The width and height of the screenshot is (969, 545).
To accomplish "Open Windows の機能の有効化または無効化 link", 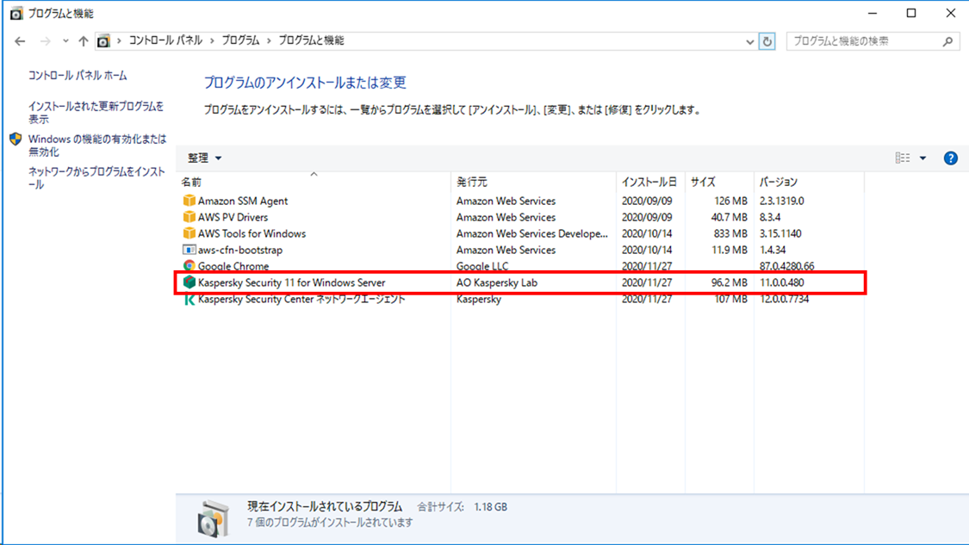I will coord(97,146).
